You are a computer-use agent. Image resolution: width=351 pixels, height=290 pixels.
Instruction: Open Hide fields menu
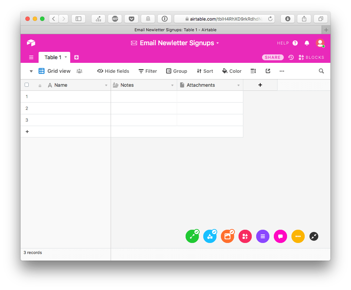[x=113, y=71]
